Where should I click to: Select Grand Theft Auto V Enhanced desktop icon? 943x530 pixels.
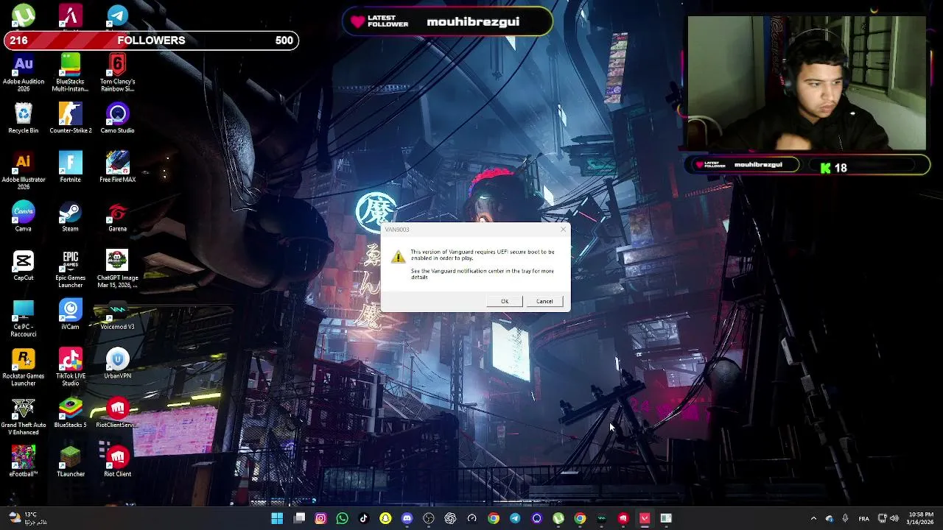point(24,417)
